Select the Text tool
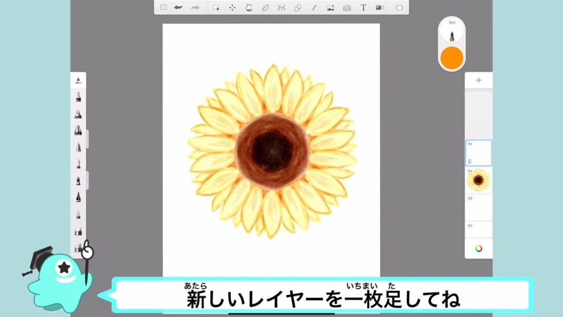Image resolution: width=563 pixels, height=317 pixels. [363, 8]
